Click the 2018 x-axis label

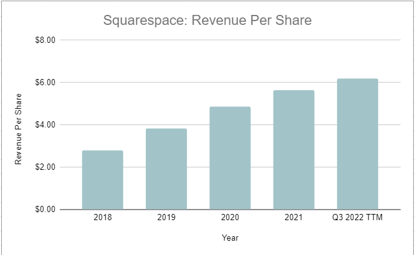103,217
